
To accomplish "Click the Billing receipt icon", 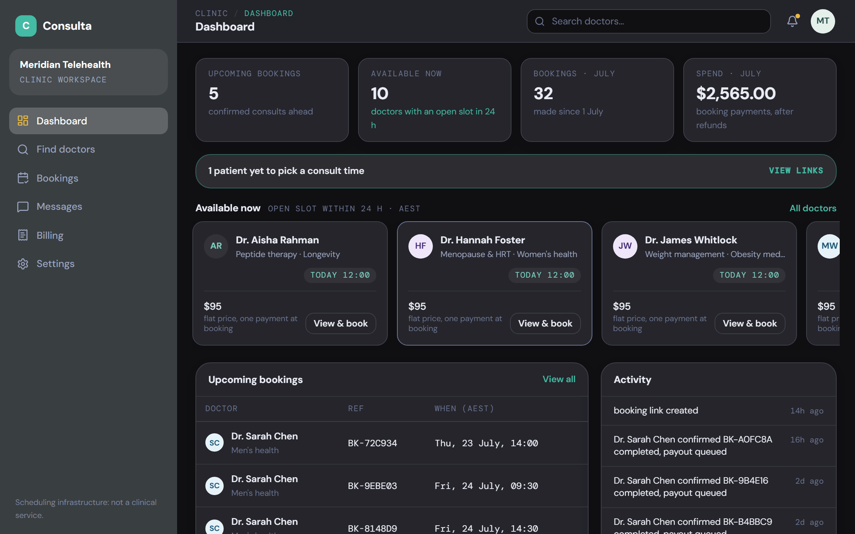I will (23, 235).
